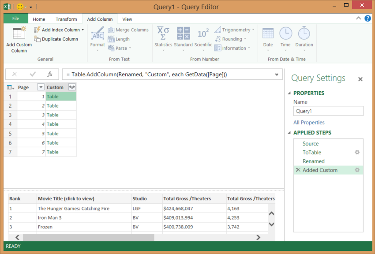Open the table menu icon in grid corner
This screenshot has width=375, height=254.
click(x=10, y=87)
